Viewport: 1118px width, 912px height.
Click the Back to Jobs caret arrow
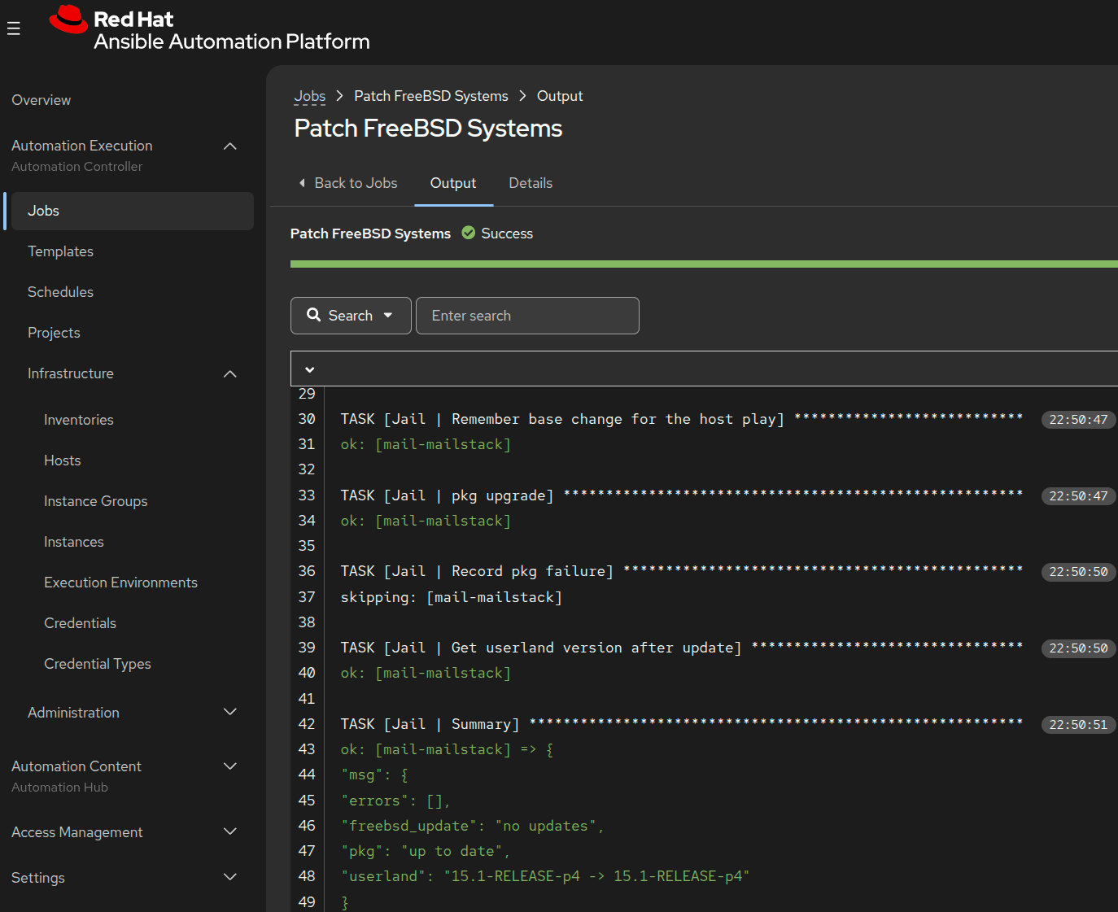pyautogui.click(x=302, y=183)
